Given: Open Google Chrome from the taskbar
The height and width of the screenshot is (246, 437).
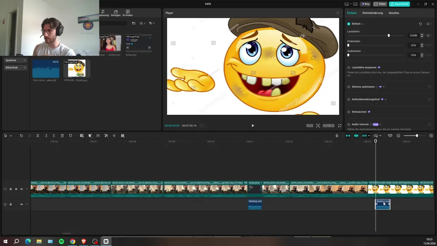Looking at the screenshot, I should 73,241.
